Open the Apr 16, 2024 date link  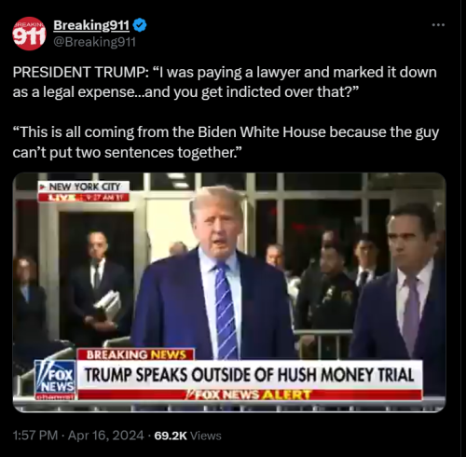pos(106,436)
